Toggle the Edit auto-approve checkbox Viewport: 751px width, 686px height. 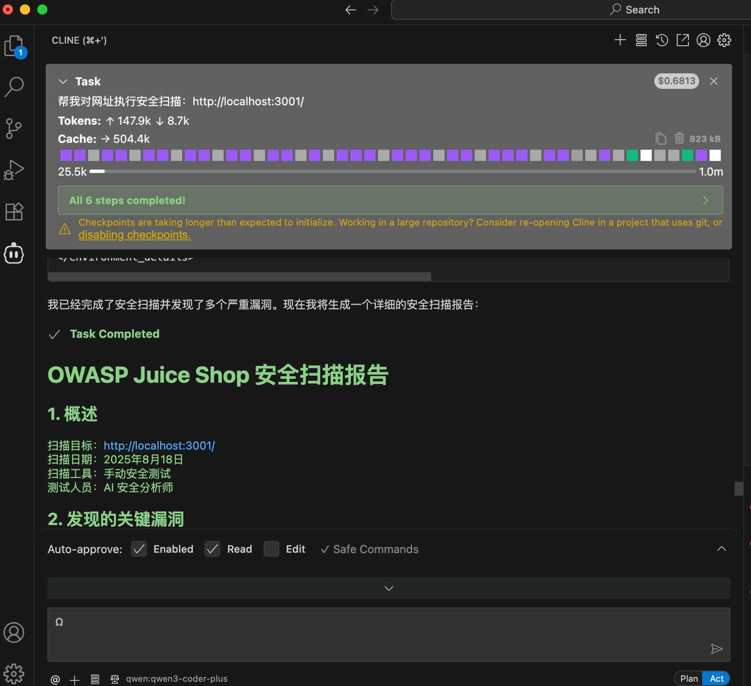point(271,549)
